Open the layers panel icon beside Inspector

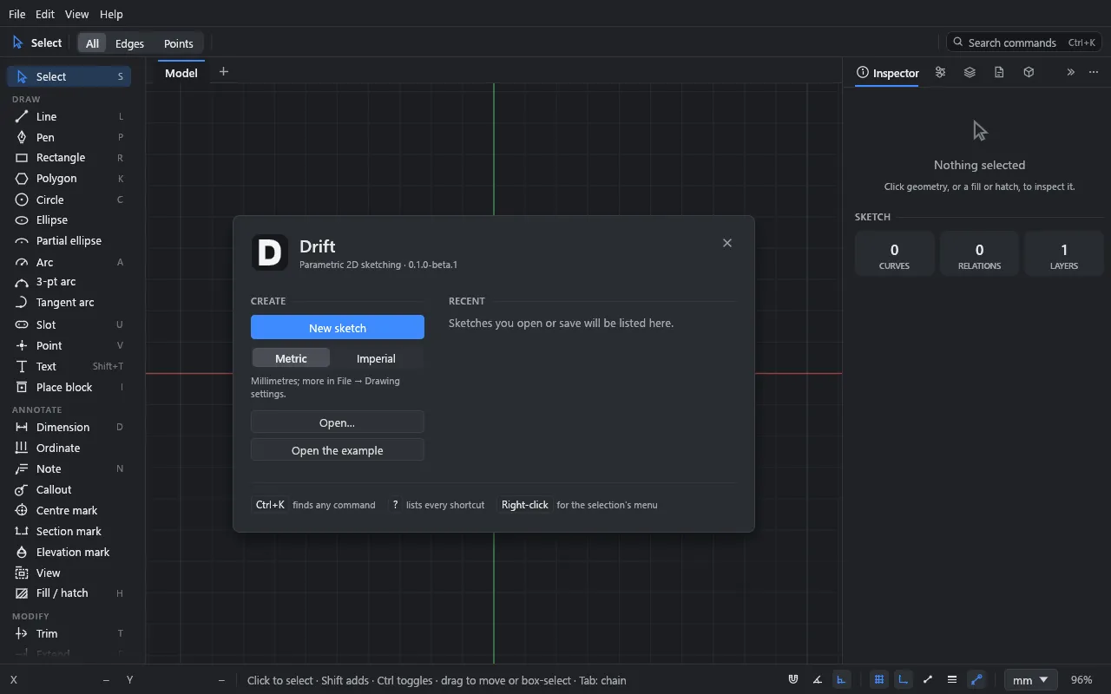970,73
